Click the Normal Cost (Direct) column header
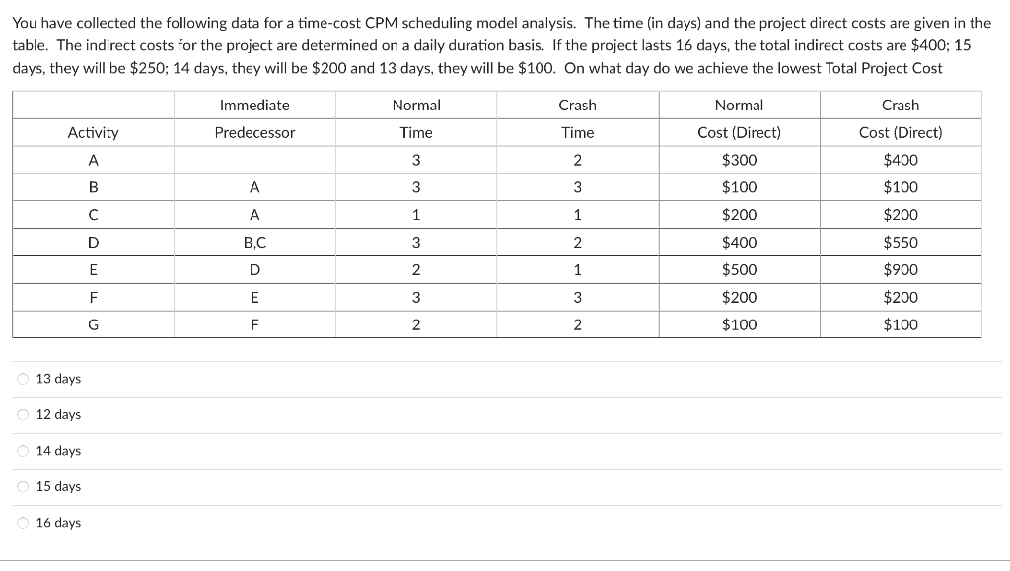The image size is (1010, 571). coord(739,118)
